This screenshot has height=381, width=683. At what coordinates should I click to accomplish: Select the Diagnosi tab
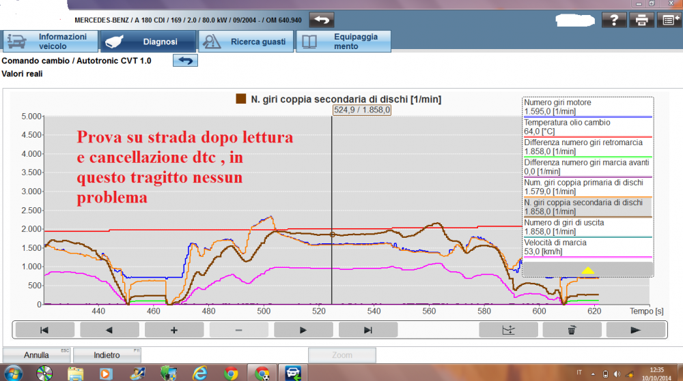[x=148, y=42]
